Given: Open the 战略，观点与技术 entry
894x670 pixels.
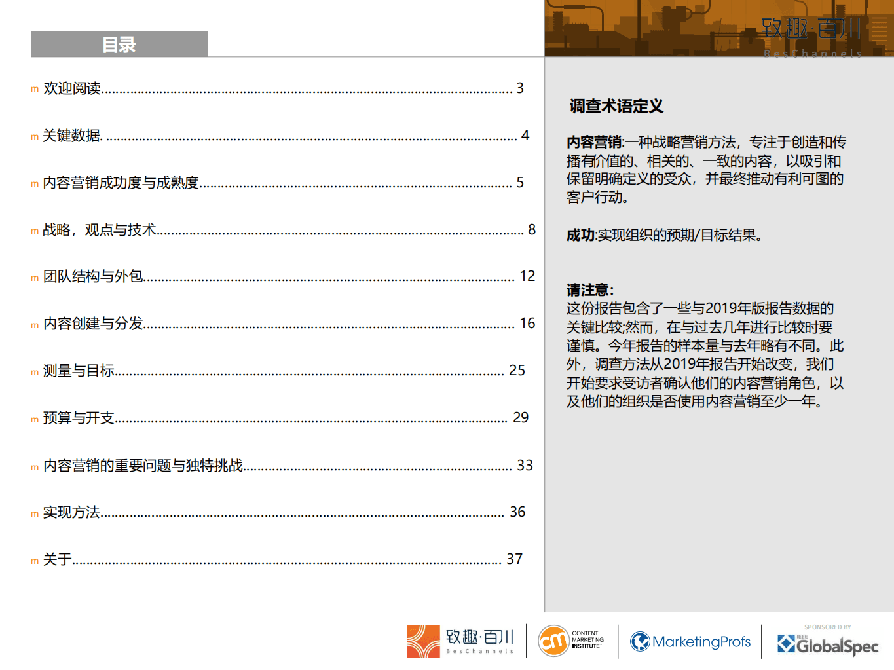Looking at the screenshot, I should (100, 231).
